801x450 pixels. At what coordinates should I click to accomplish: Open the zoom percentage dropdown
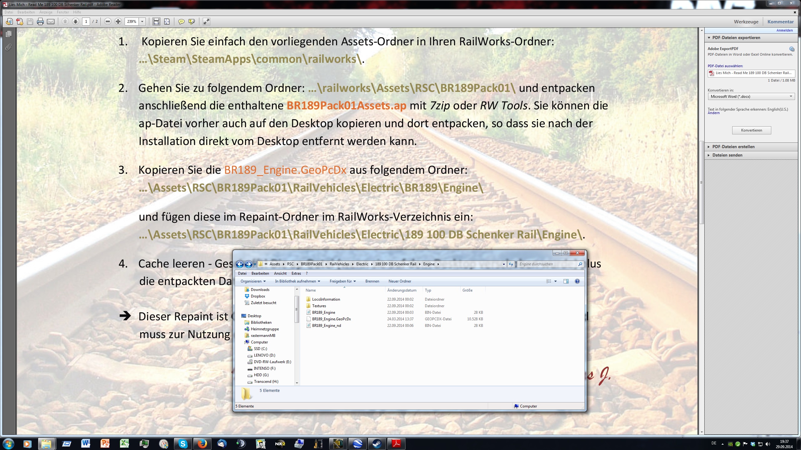pos(142,22)
